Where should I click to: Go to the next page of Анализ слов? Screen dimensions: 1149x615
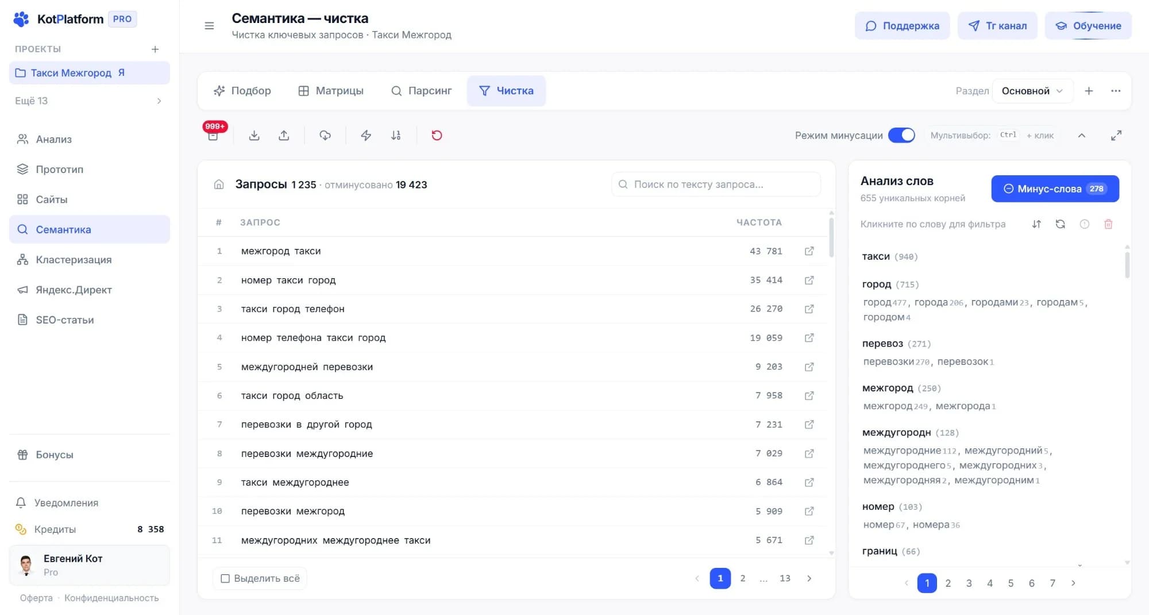[1073, 583]
